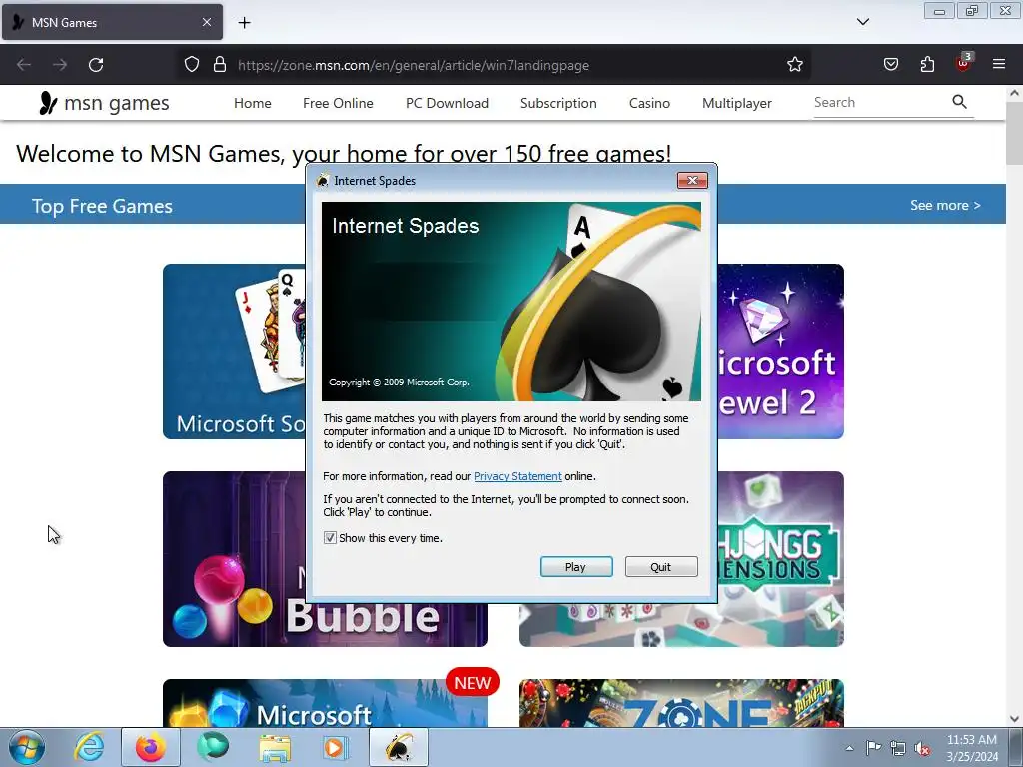Viewport: 1023px width, 767px height.
Task: Click the Firefox address bar URL
Action: (x=414, y=65)
